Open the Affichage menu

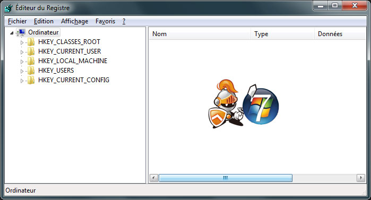pos(74,21)
